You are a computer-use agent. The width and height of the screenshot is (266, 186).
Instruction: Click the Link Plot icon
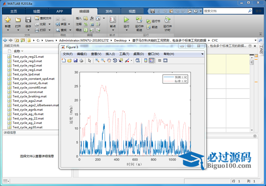pyautogui.click(x=138, y=60)
